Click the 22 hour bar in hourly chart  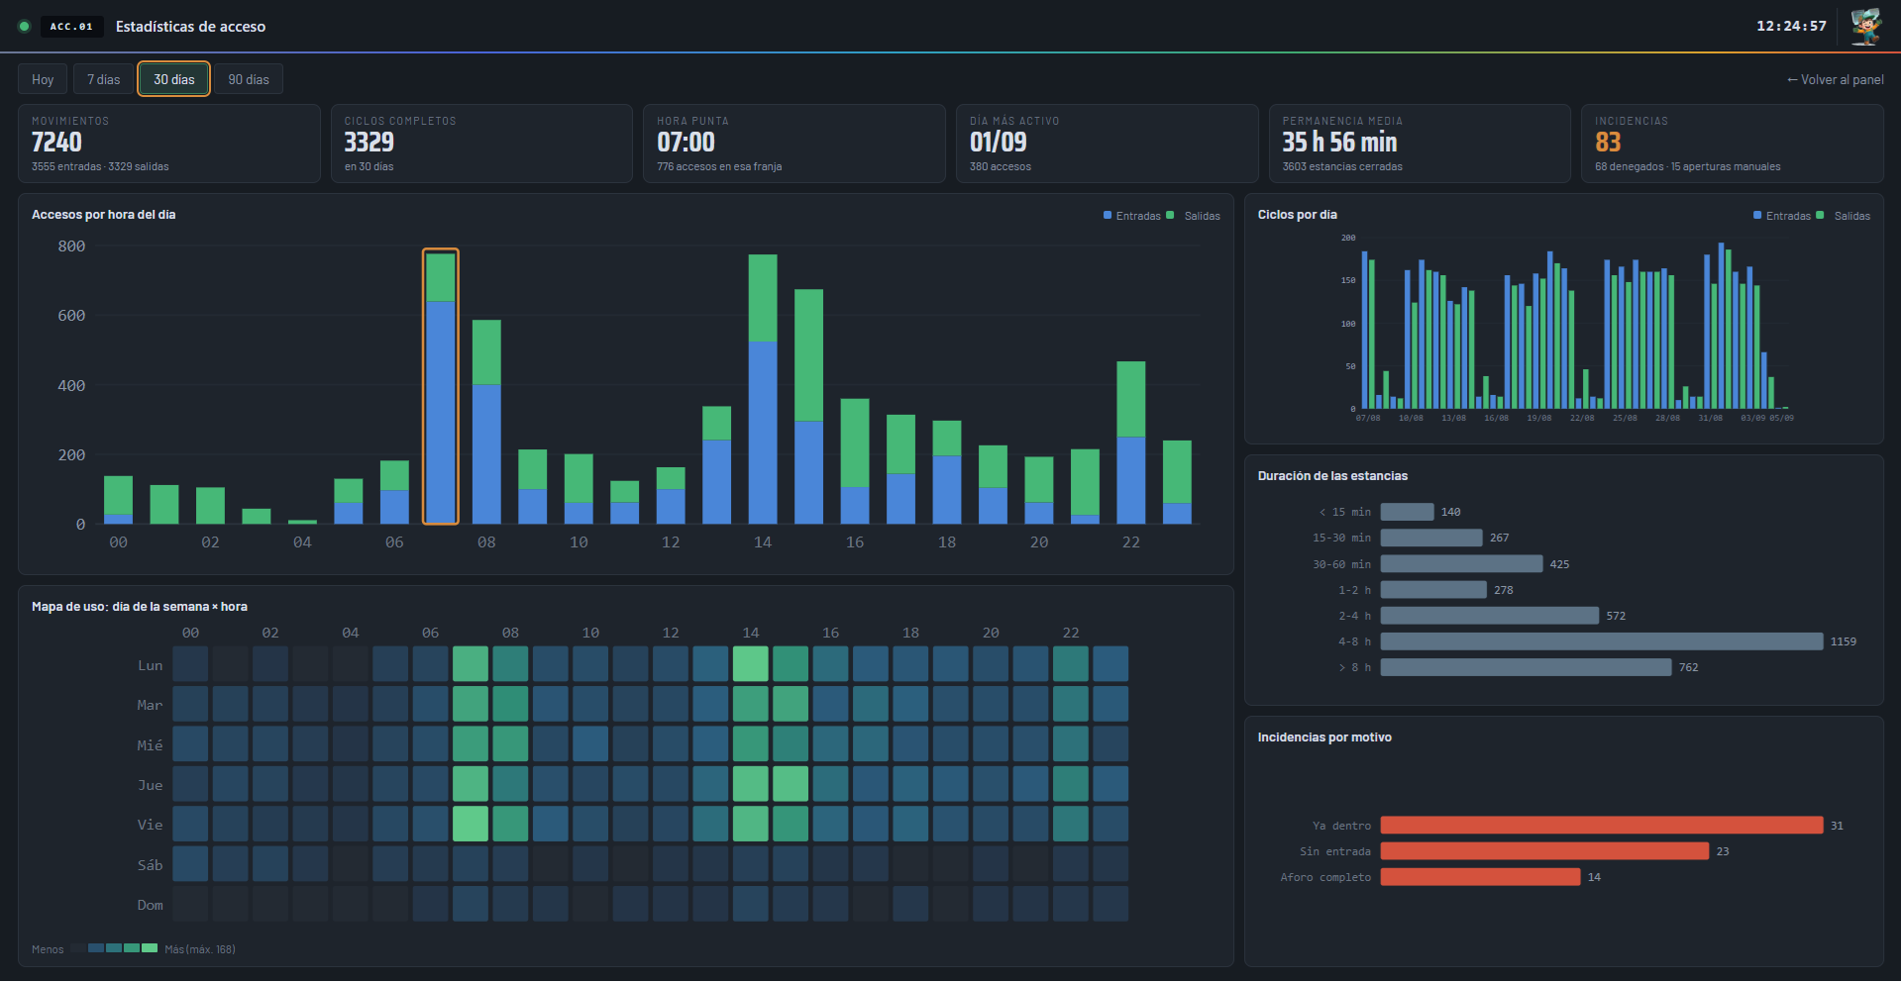pyautogui.click(x=1131, y=442)
